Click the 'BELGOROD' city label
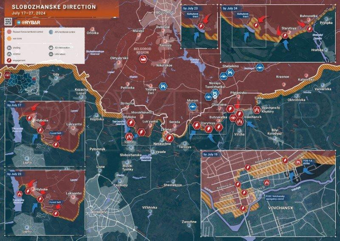The width and height of the screenshot is (340, 241). (x=165, y=12)
